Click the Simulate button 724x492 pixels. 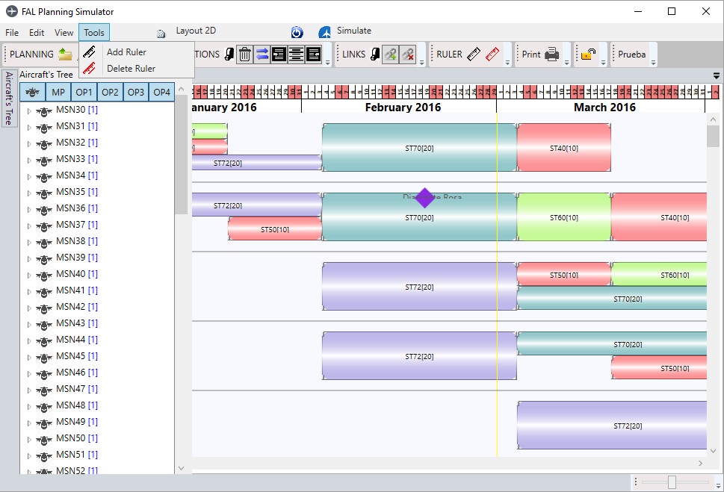point(345,31)
